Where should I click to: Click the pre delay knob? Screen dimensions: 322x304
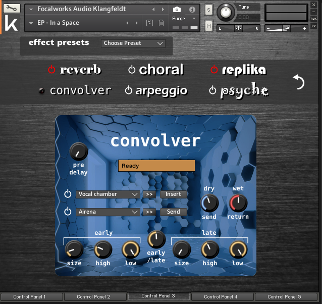(x=78, y=151)
